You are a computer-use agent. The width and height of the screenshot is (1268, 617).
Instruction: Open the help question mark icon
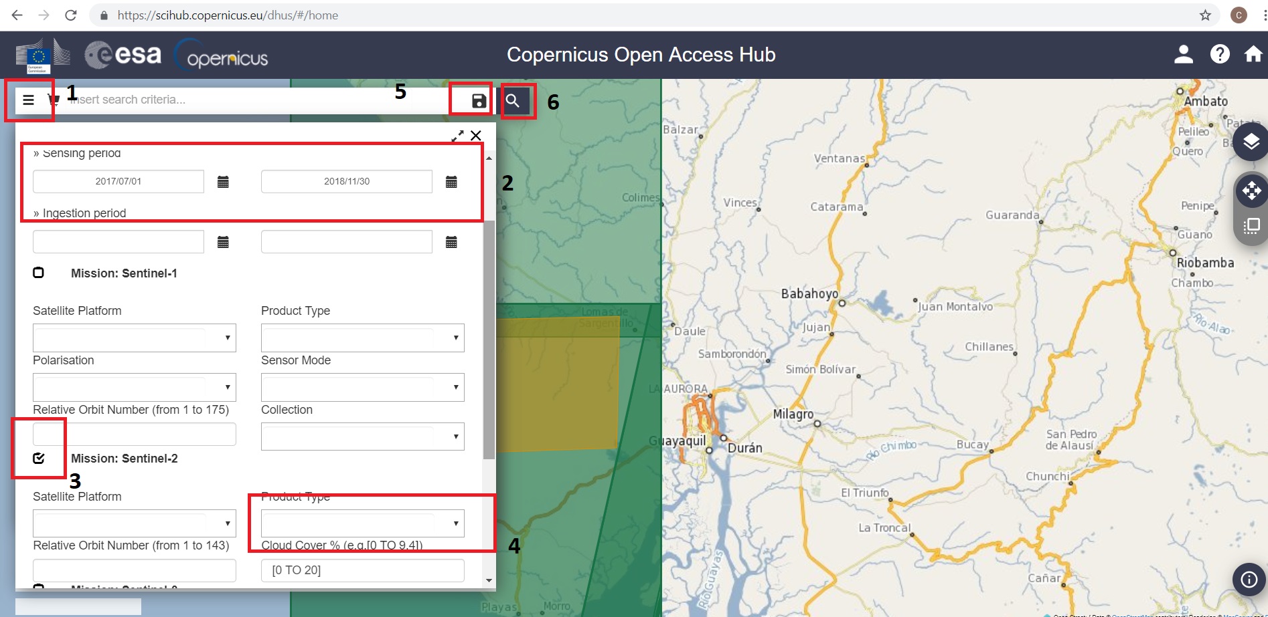coord(1219,54)
